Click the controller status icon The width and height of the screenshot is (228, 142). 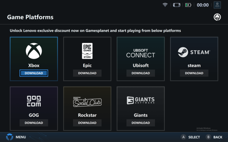(x=176, y=5)
